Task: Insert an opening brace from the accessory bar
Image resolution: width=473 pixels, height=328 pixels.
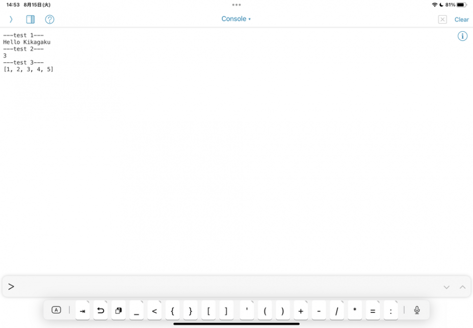Action: pyautogui.click(x=172, y=310)
